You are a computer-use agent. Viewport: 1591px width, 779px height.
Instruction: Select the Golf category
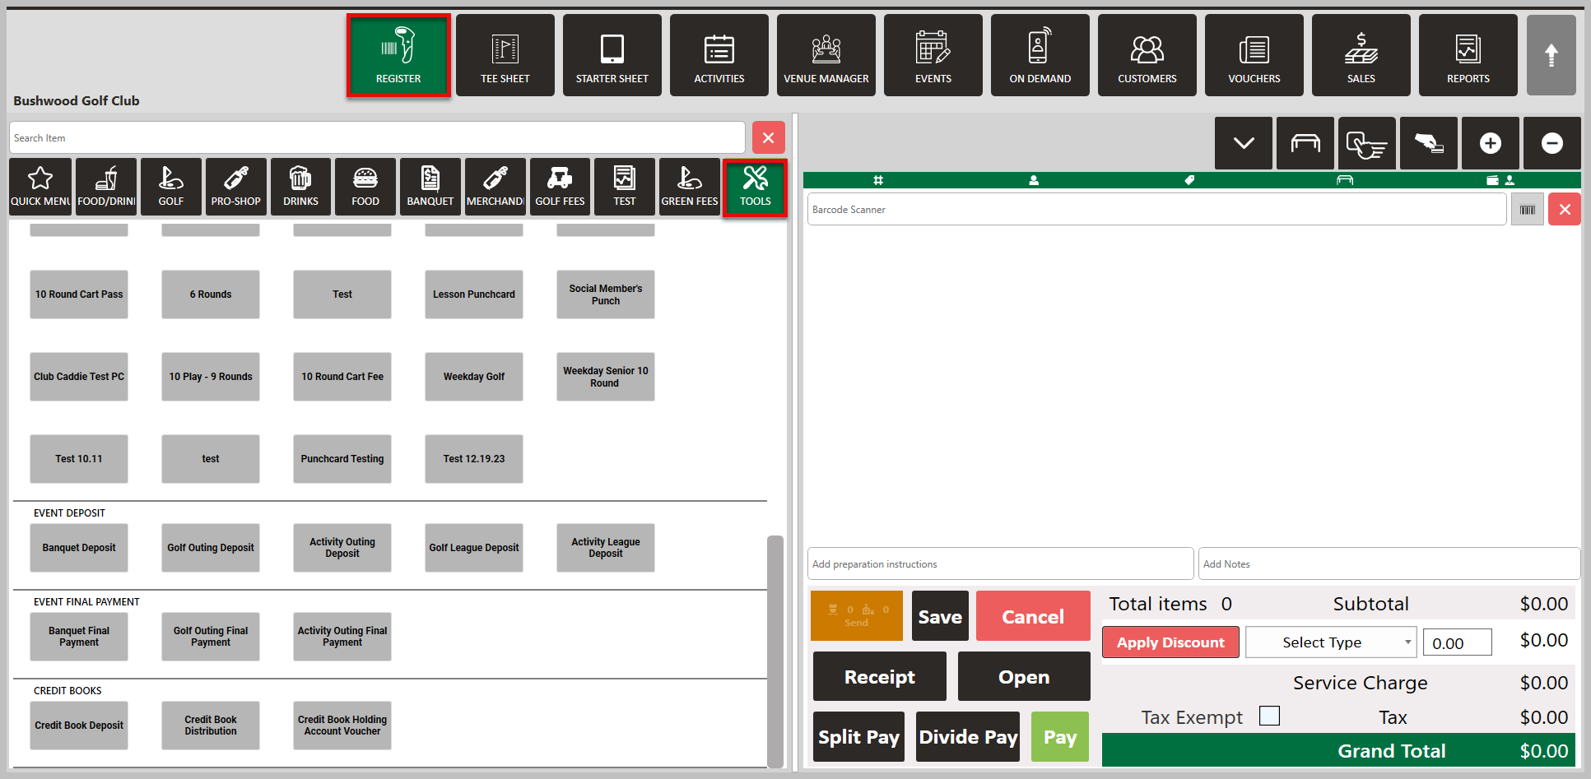point(171,187)
